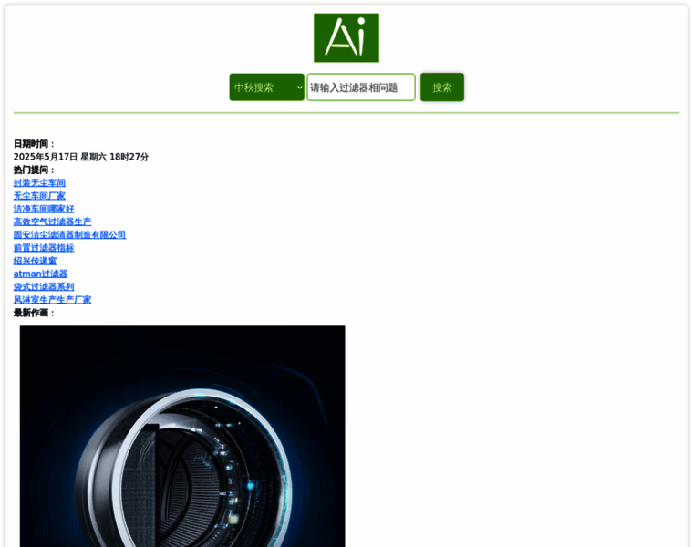
Task: Click the 热门提问 heading
Action: pos(34,170)
